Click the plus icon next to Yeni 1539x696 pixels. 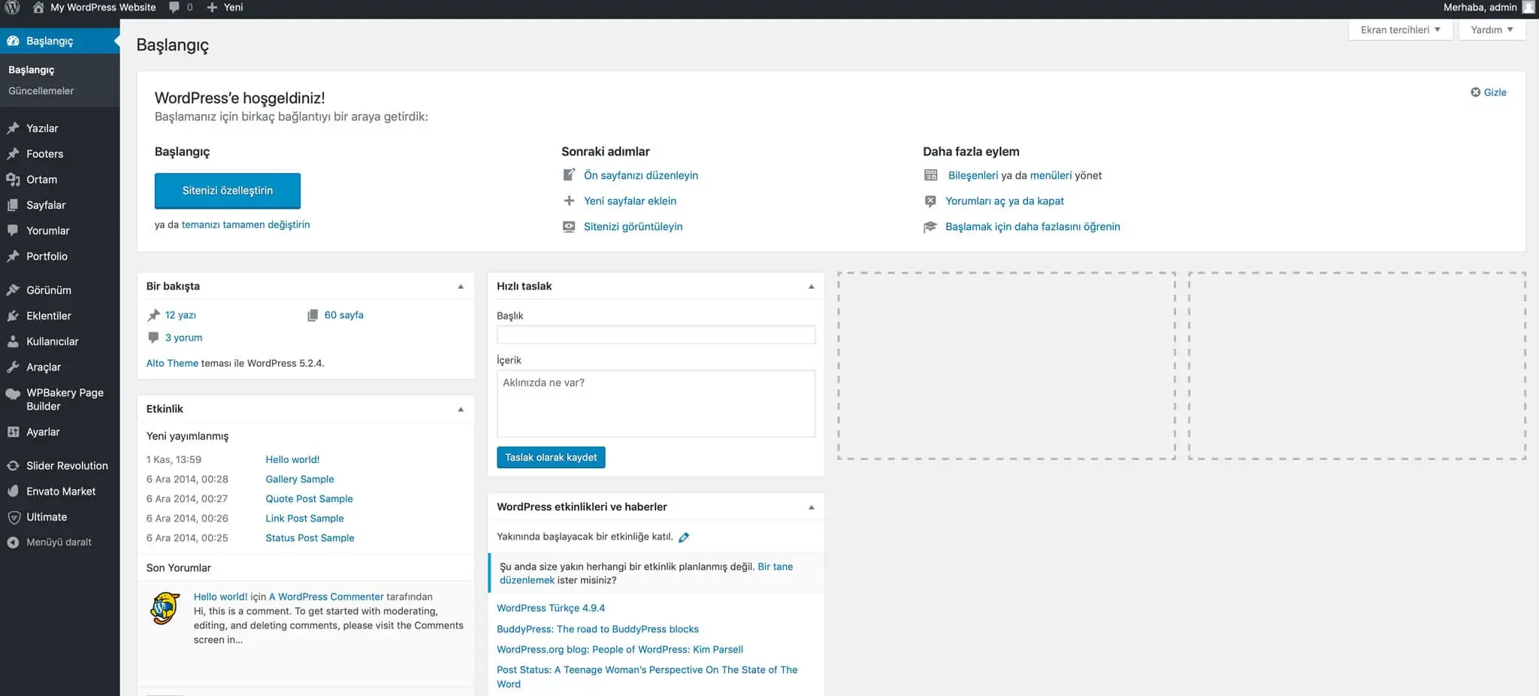coord(212,8)
